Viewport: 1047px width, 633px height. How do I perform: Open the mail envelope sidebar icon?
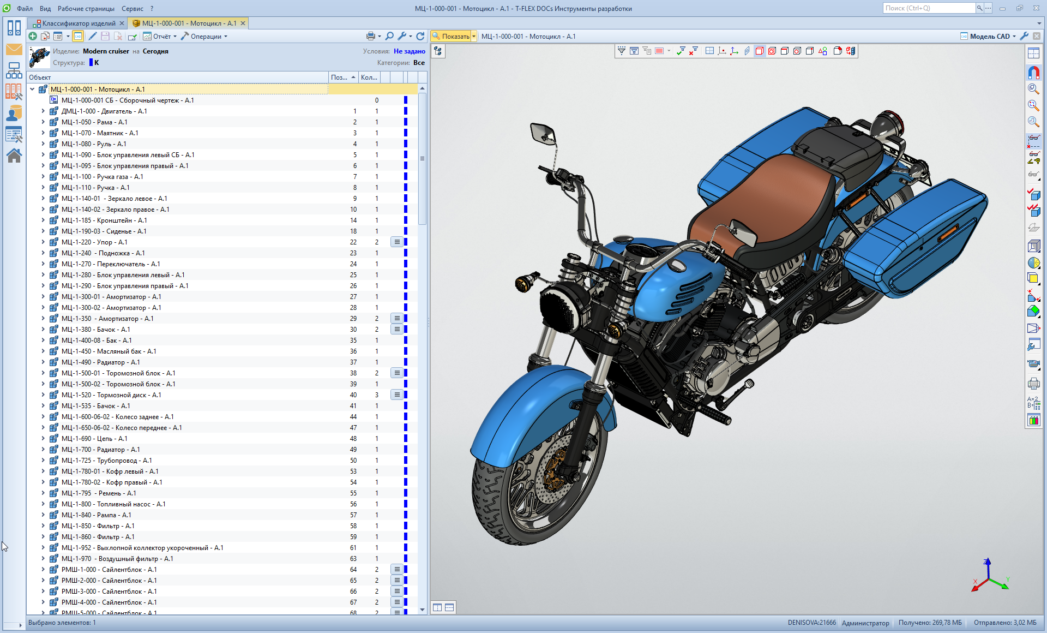click(14, 50)
